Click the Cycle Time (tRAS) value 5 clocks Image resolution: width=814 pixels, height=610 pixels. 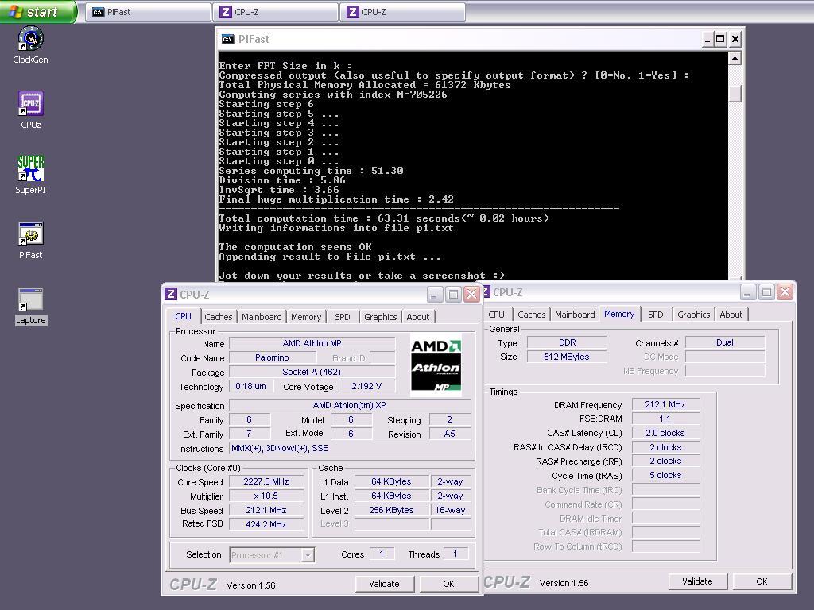coord(665,475)
